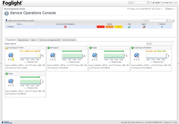179x124 pixels.
Task: Open the time range dropdown for Thursday July 31
Action: tap(162, 9)
